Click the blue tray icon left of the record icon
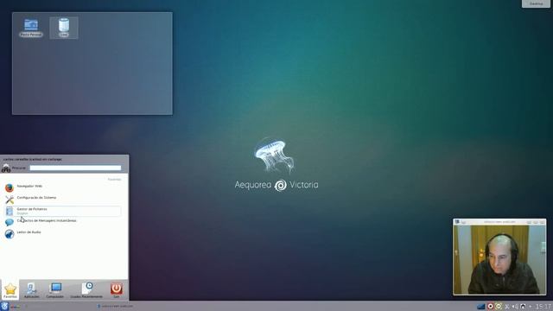This screenshot has width=553, height=311. [x=480, y=307]
